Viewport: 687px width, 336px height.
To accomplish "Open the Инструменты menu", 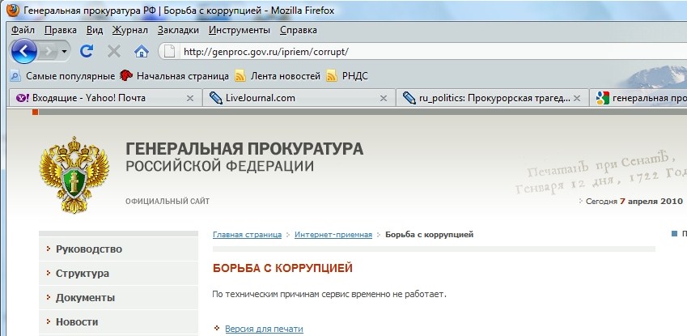I will 239,30.
